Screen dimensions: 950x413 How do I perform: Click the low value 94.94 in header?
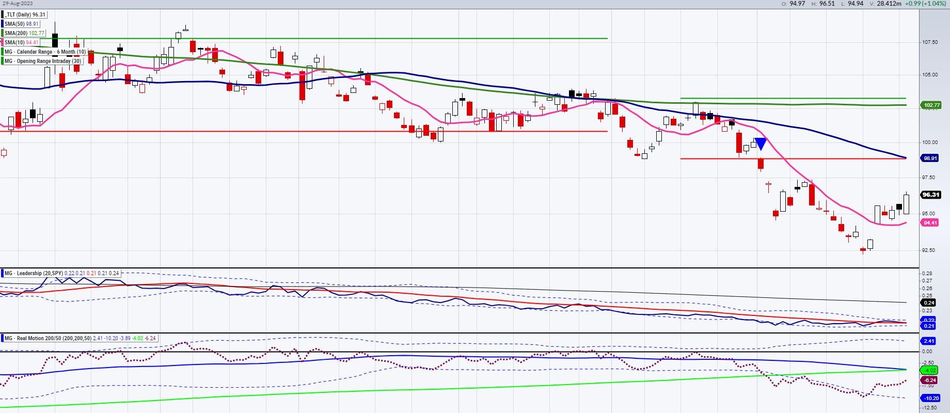856,3
